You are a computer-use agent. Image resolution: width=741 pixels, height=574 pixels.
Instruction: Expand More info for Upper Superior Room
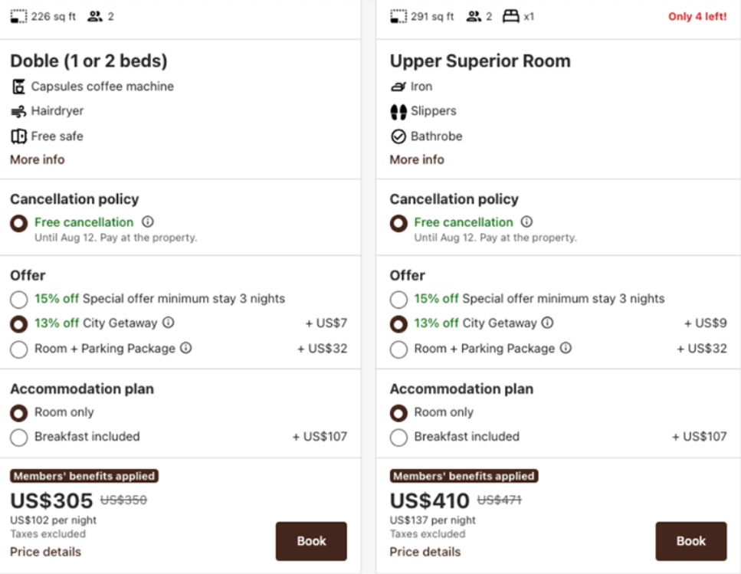tap(417, 159)
